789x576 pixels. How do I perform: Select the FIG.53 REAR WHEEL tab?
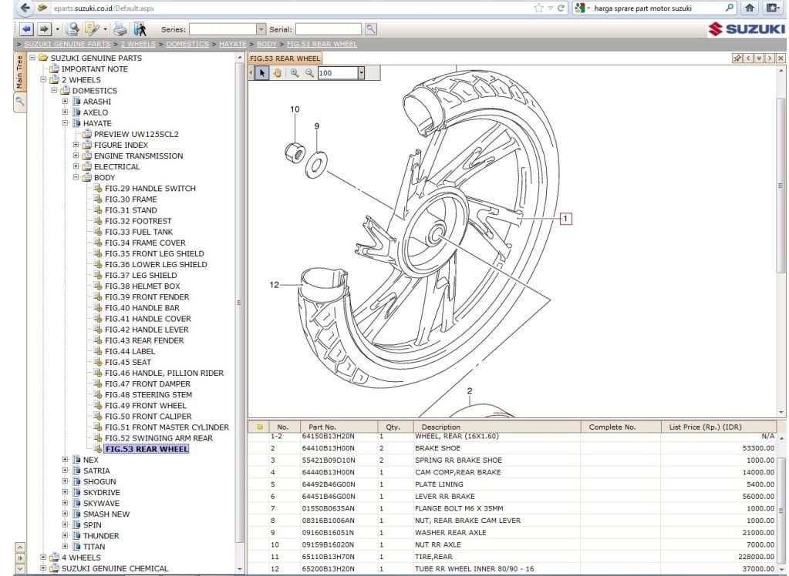point(285,59)
